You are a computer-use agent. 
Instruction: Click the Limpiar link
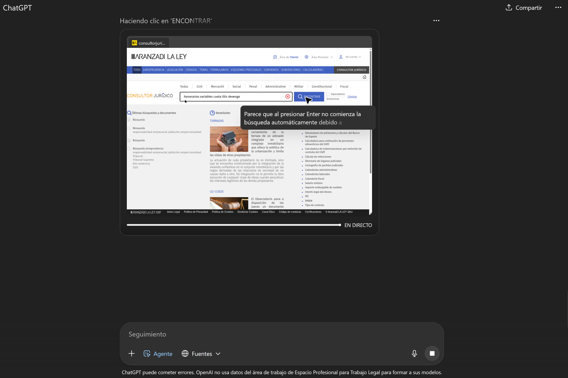(x=352, y=97)
